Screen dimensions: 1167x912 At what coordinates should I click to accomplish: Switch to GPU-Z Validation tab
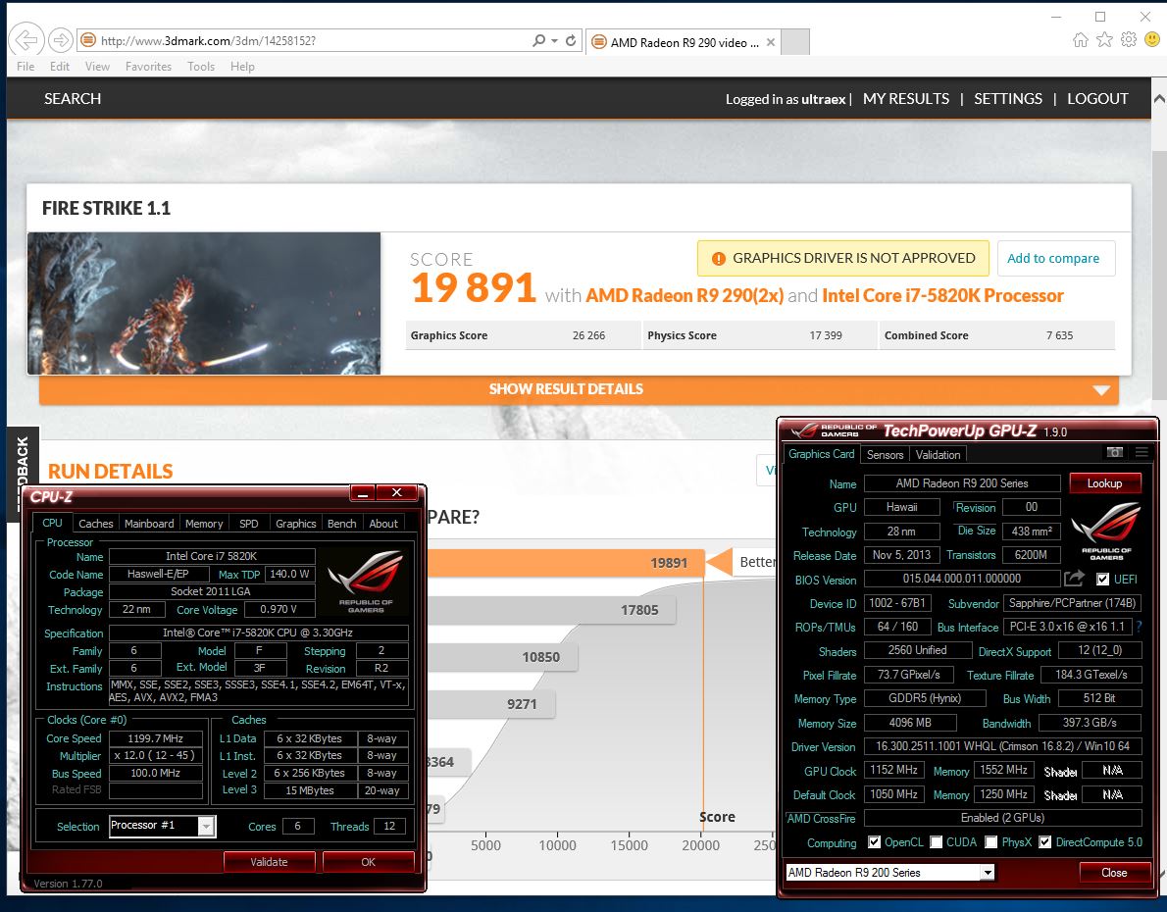[938, 454]
